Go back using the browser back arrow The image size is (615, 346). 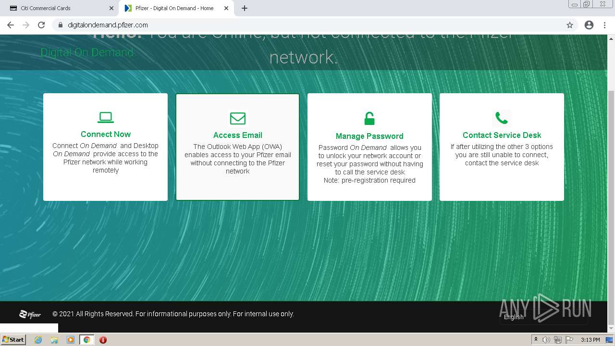(x=11, y=25)
